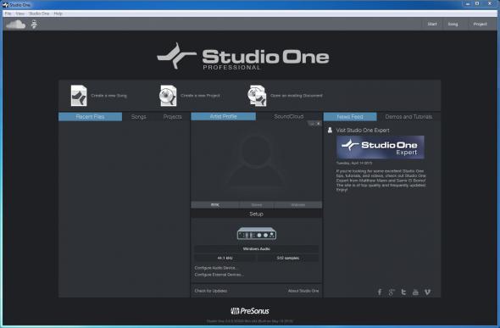Image resolution: width=500 pixels, height=328 pixels.
Task: Open the Help menu
Action: pyautogui.click(x=58, y=14)
